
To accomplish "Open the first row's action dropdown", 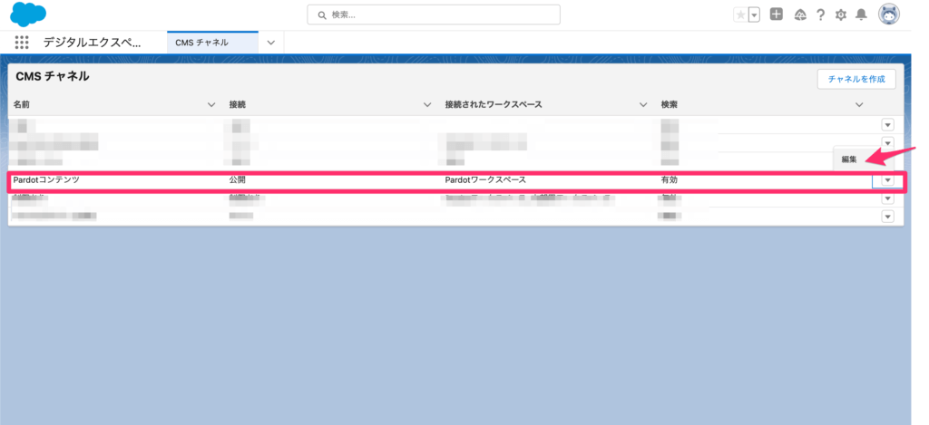I will point(887,125).
